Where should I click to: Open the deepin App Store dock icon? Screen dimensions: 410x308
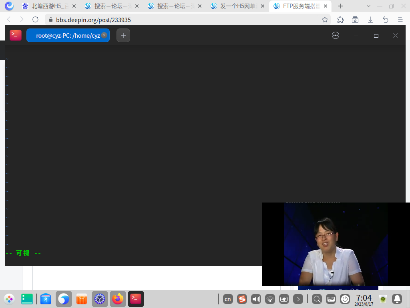82,299
